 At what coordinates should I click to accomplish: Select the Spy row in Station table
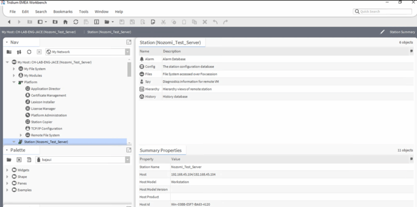(276, 81)
